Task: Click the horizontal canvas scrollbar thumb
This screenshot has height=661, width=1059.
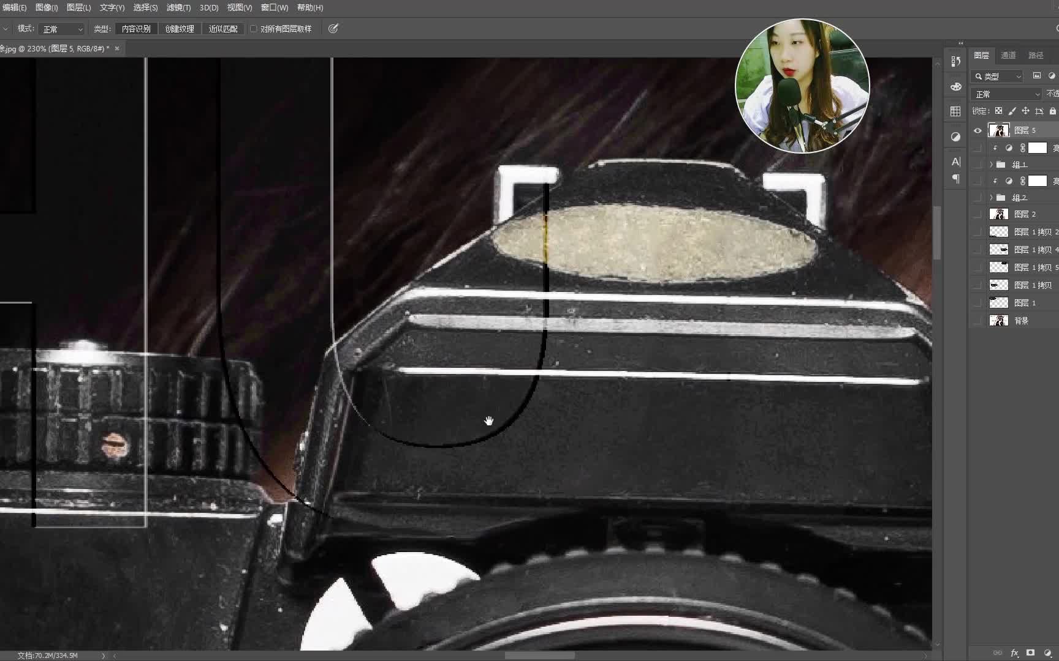Action: (x=540, y=655)
